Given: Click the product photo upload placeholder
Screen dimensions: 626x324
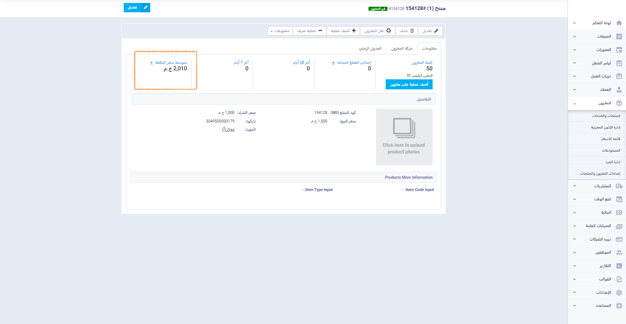Looking at the screenshot, I should pos(404,137).
